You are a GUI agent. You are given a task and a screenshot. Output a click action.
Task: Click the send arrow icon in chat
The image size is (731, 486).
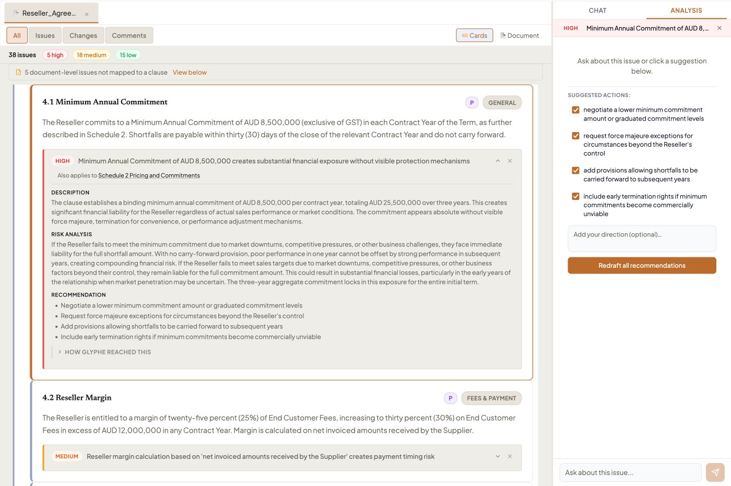click(715, 472)
